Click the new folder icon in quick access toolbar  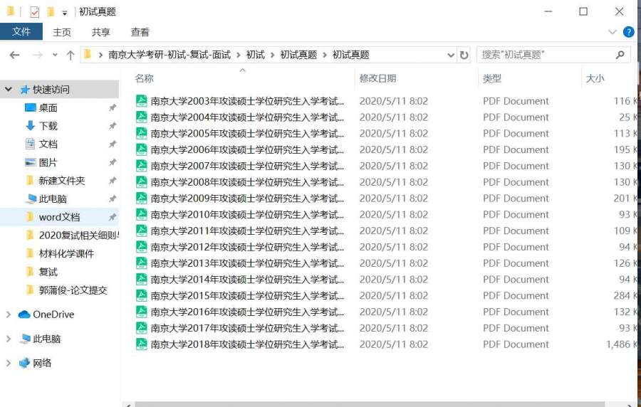[51, 12]
